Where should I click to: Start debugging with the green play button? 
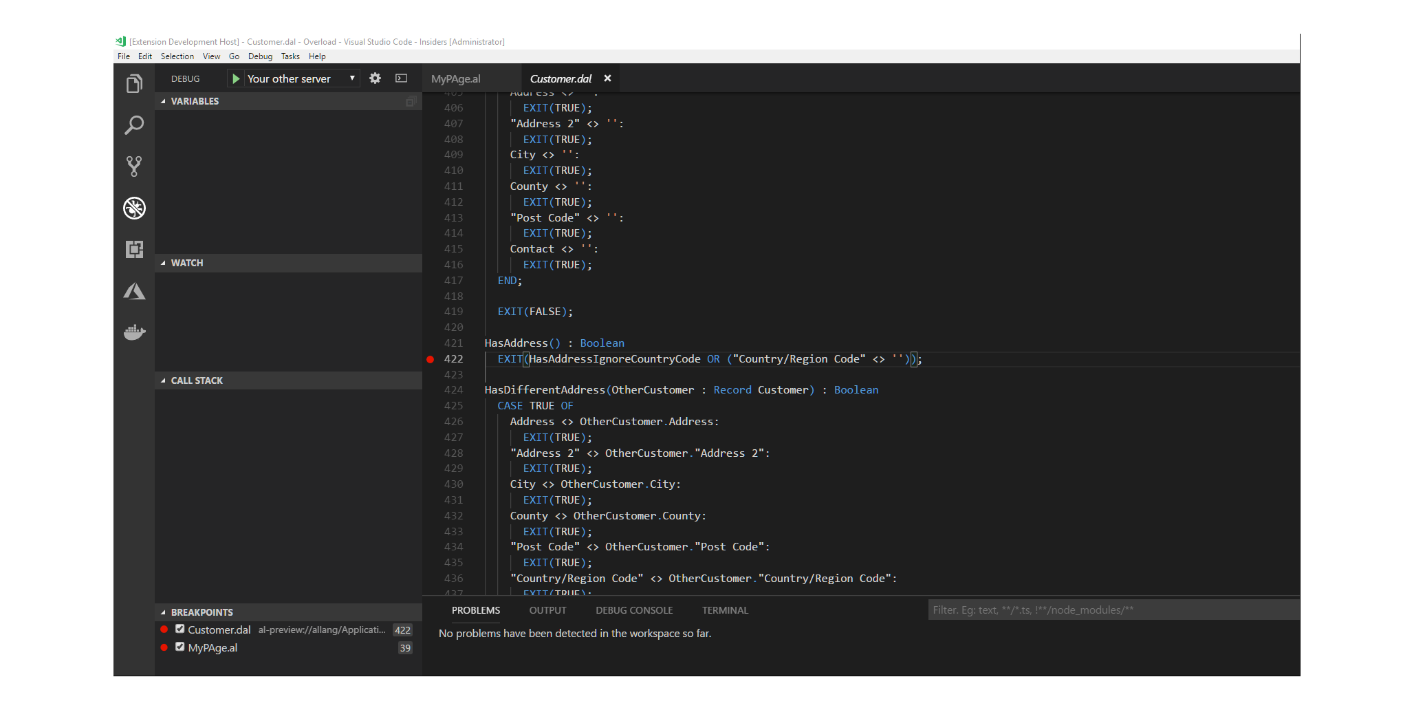236,79
